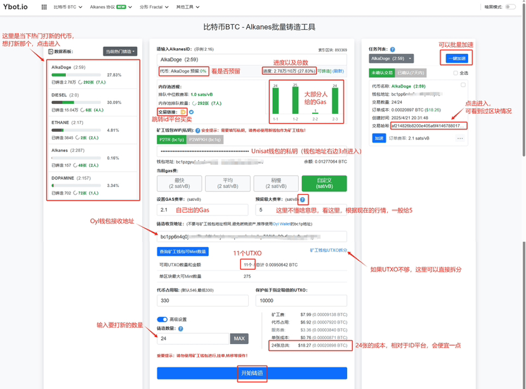
Task: Click the 查询矿工钱包可Mint数量 button
Action: [183, 252]
